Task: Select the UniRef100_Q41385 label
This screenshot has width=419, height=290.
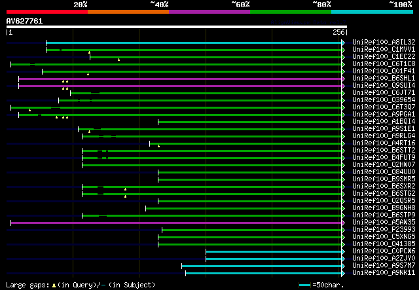Action: 384,244
